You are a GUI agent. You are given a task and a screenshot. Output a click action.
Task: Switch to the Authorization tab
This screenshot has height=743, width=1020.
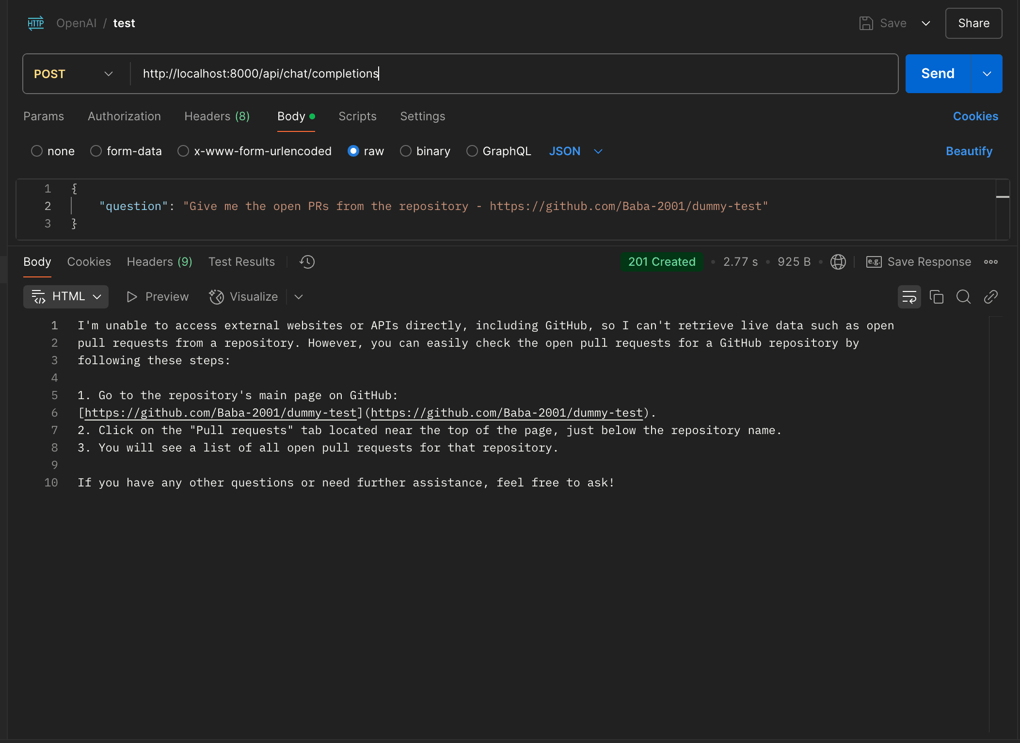tap(124, 116)
